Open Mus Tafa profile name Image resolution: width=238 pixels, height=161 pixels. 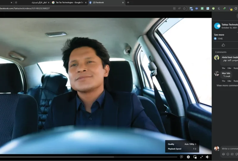(x=226, y=73)
